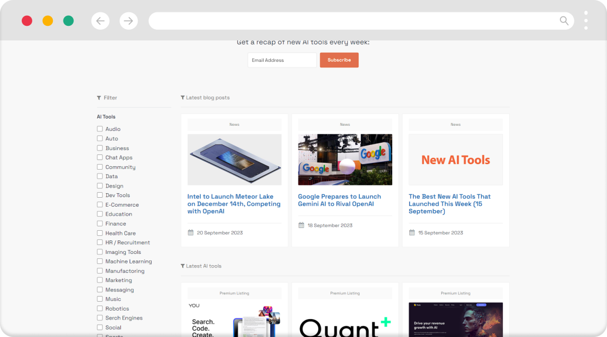Tick the Serch Engines checkbox
This screenshot has width=607, height=337.
(100, 318)
